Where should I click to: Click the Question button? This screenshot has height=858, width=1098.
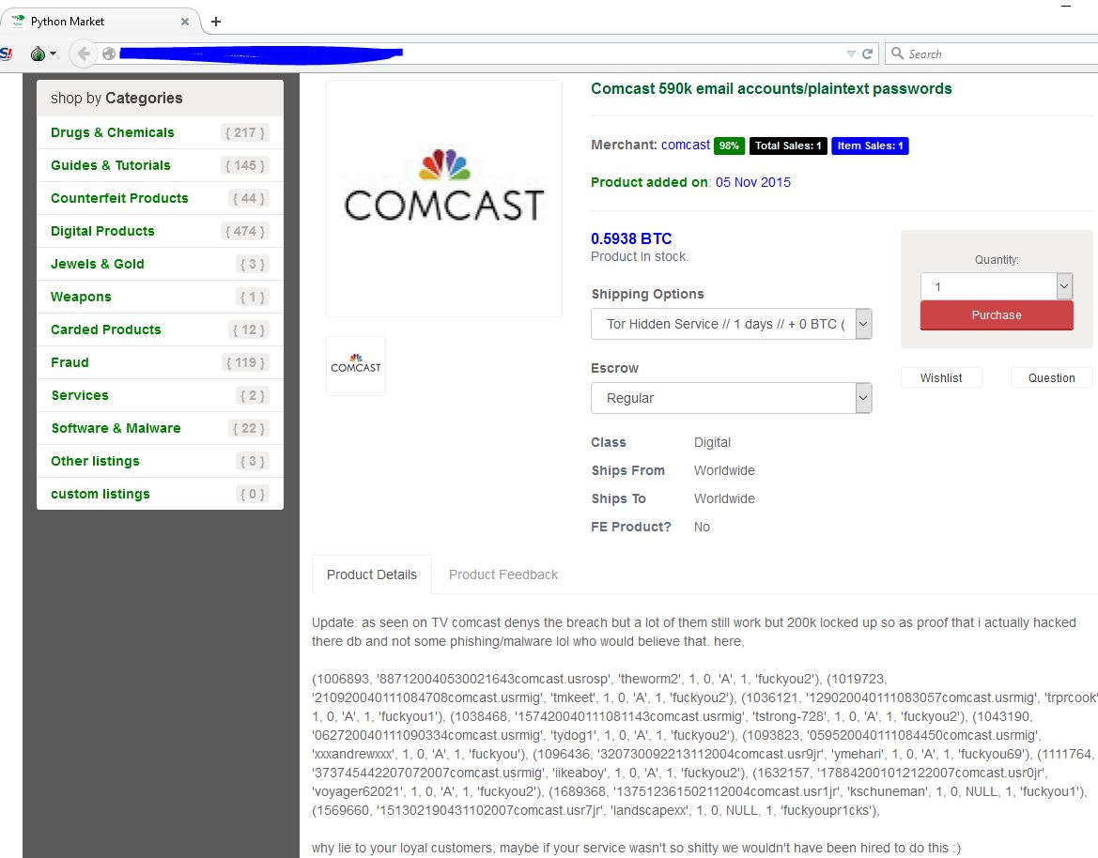[1051, 378]
